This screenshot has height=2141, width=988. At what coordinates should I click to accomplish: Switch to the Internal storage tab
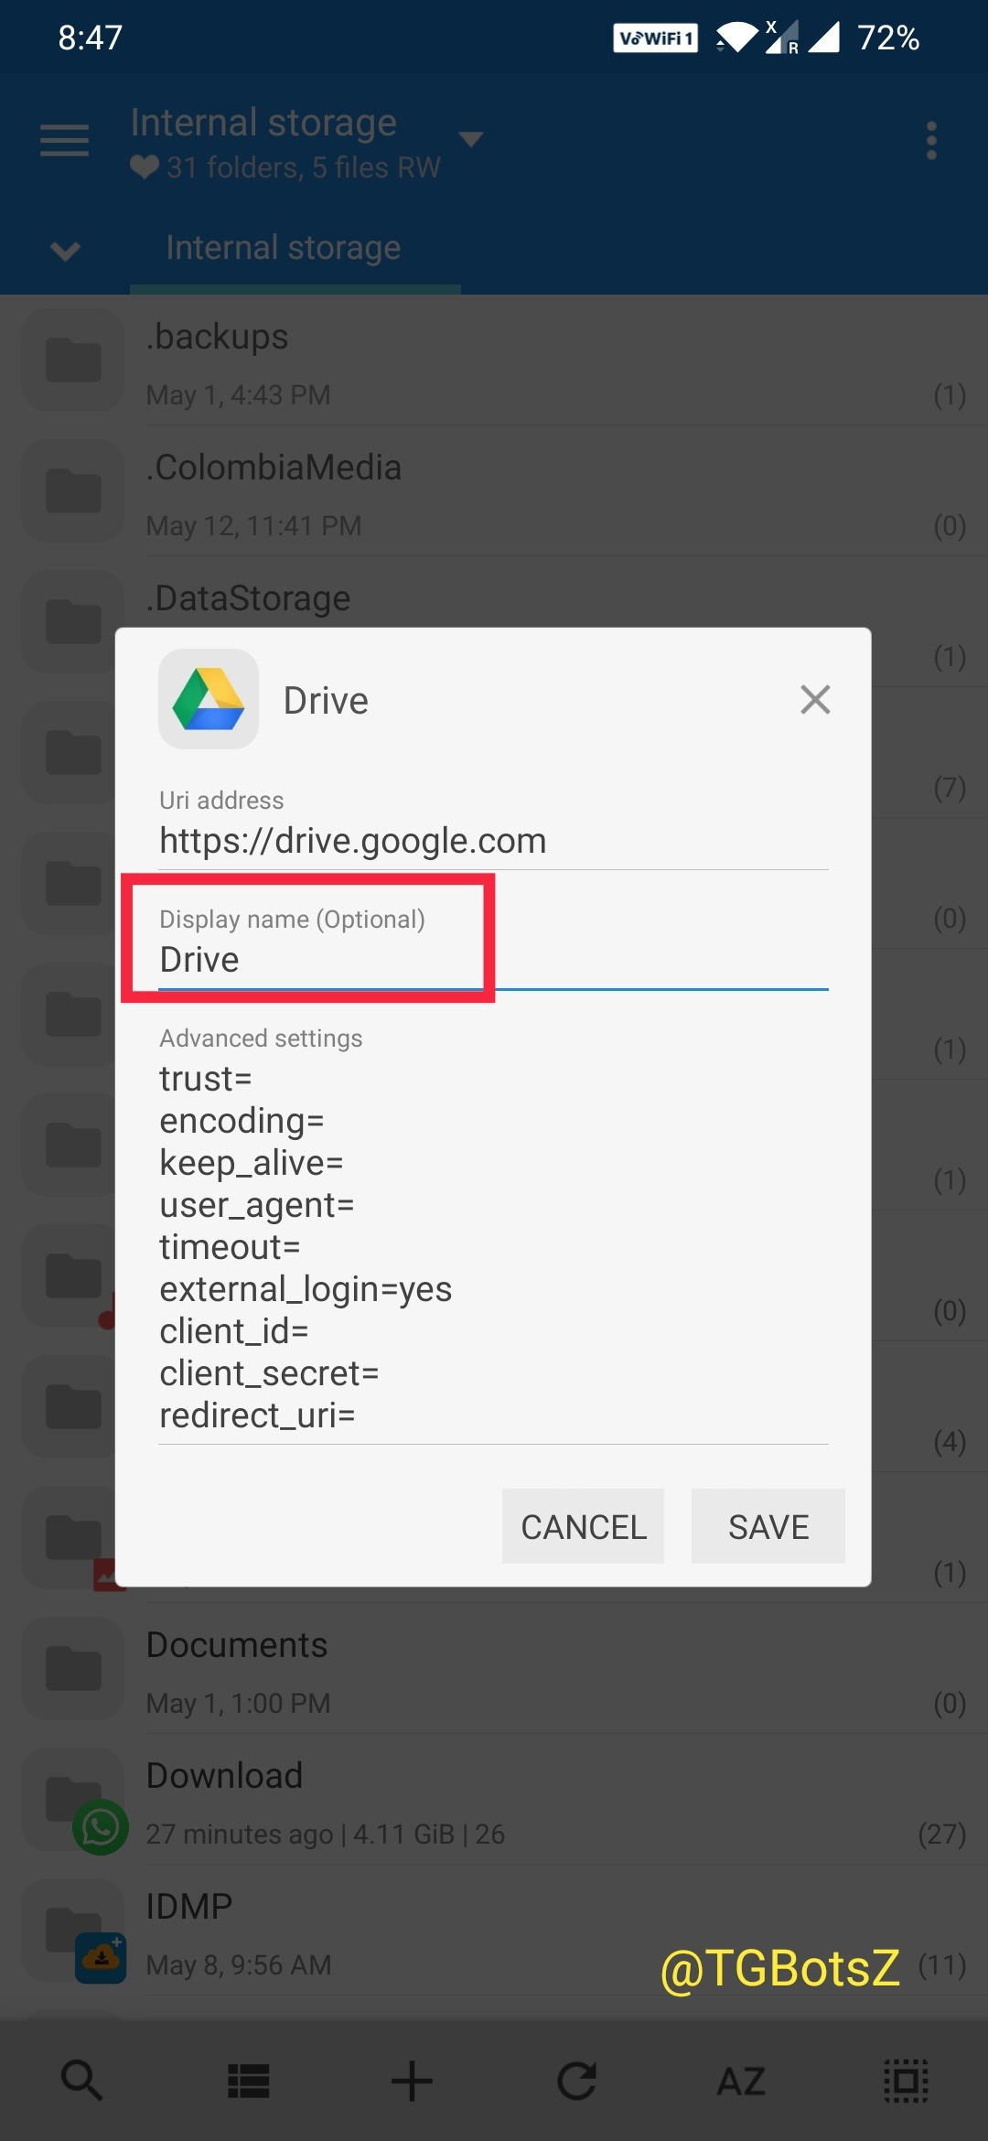coord(284,247)
